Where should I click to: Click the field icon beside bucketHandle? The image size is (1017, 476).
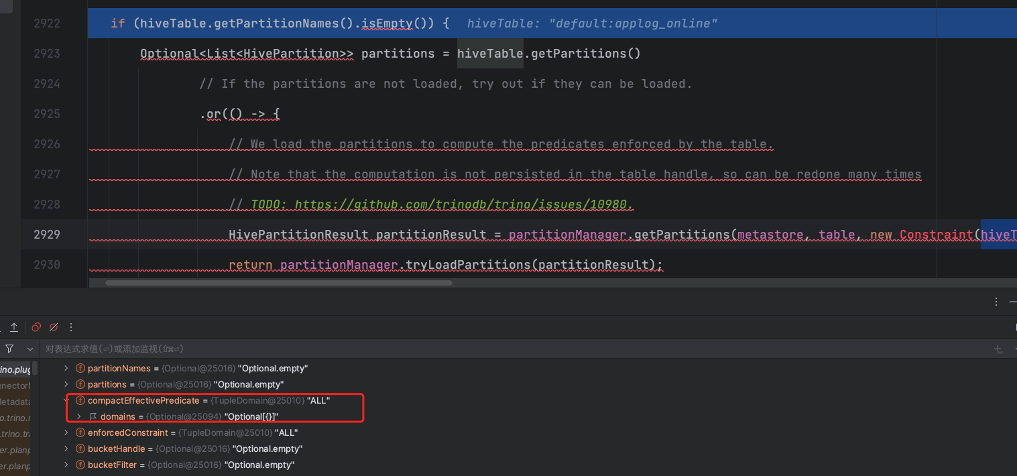(x=80, y=449)
